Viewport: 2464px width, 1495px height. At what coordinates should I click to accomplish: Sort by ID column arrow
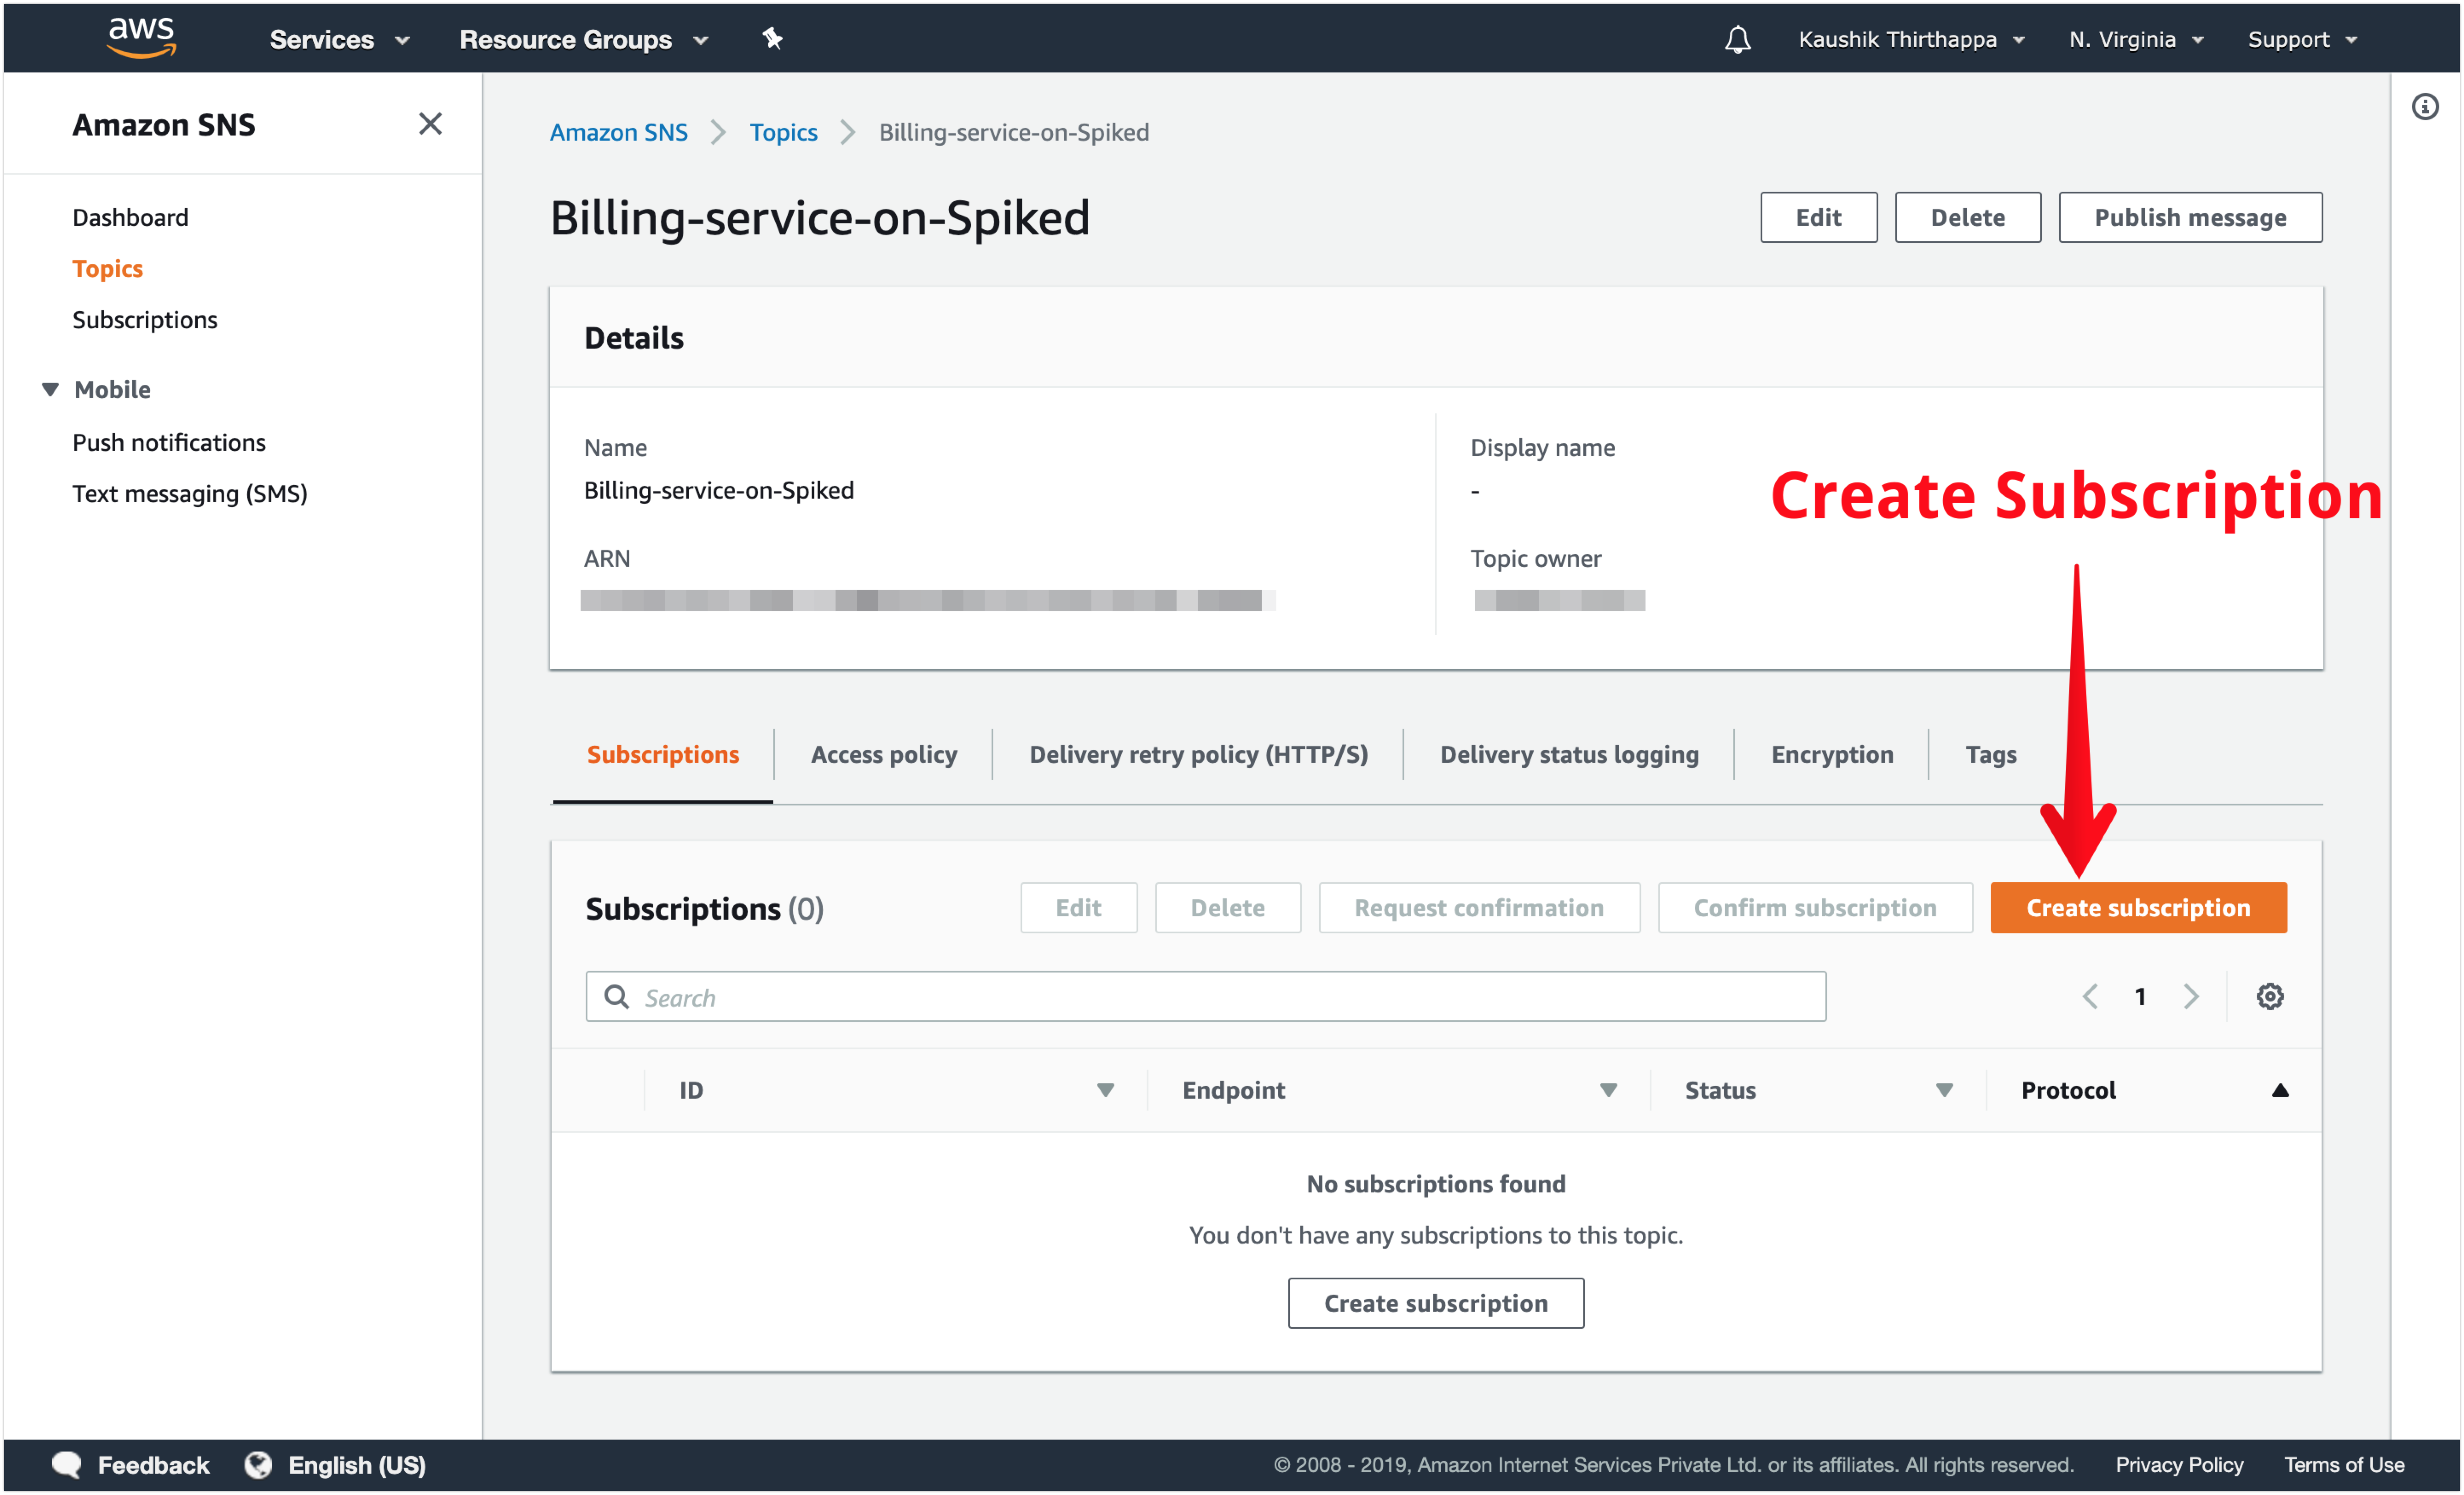coord(1105,1090)
